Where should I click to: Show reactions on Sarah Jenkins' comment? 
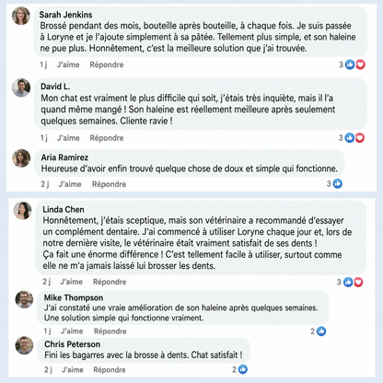(352, 64)
